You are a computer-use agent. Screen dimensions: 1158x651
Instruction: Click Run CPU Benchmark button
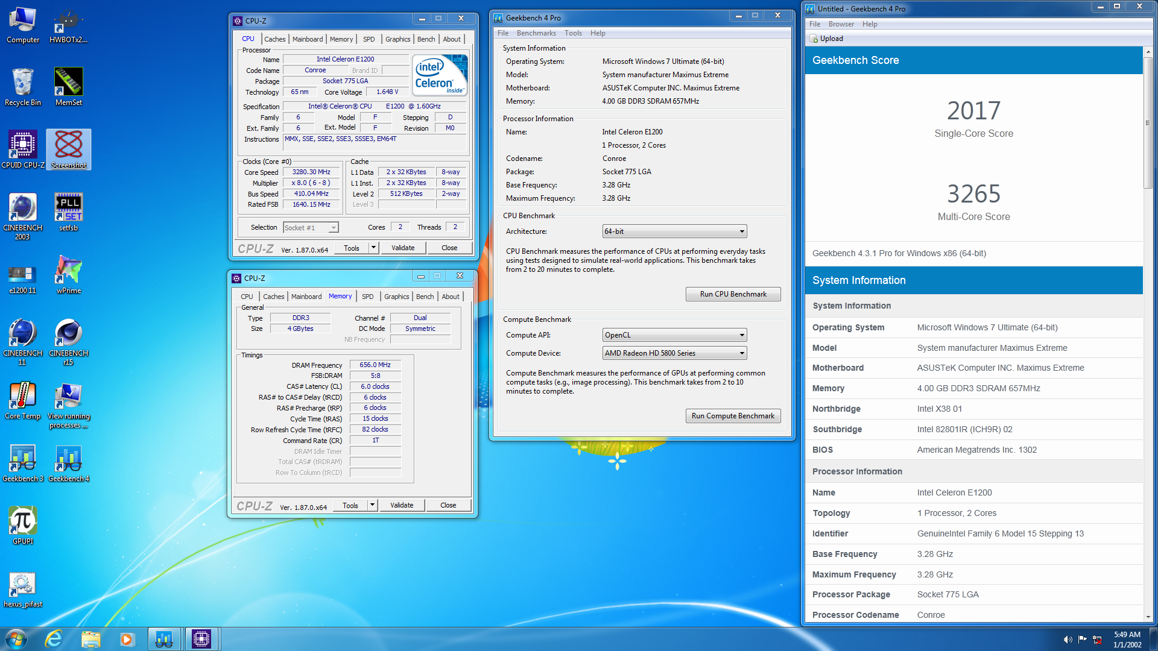tap(733, 294)
